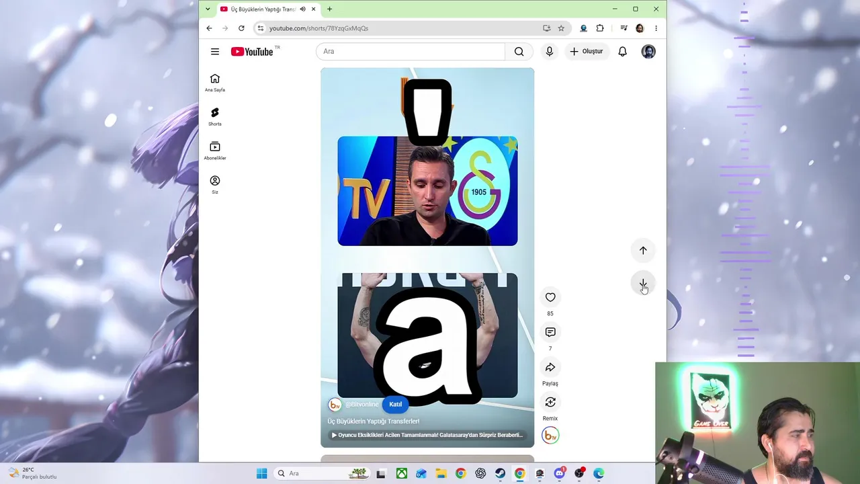Open the Windows Start menu
This screenshot has width=860, height=484.
(x=262, y=473)
